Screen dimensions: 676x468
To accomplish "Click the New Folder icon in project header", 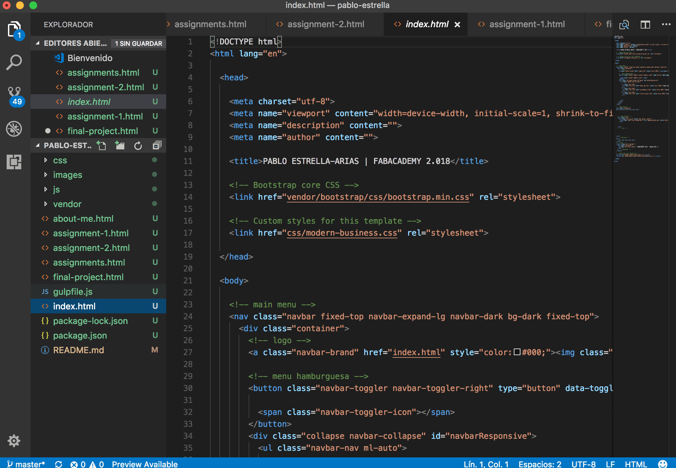I will (120, 145).
